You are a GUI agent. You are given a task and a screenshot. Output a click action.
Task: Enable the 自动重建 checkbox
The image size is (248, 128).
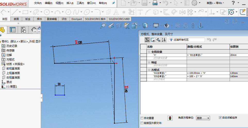click(x=142, y=118)
